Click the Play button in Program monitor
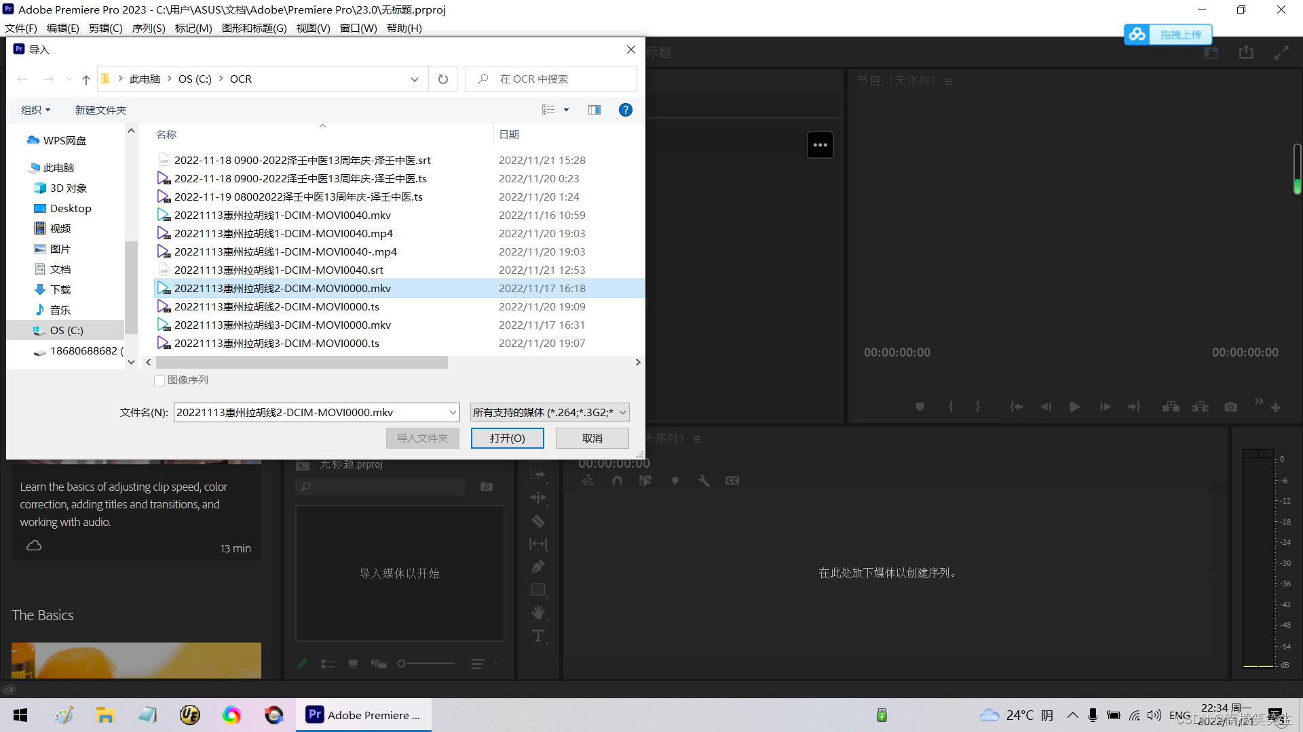The image size is (1303, 732). [1074, 407]
